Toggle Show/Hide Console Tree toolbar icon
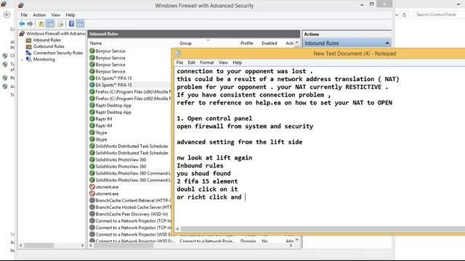 (x=50, y=24)
